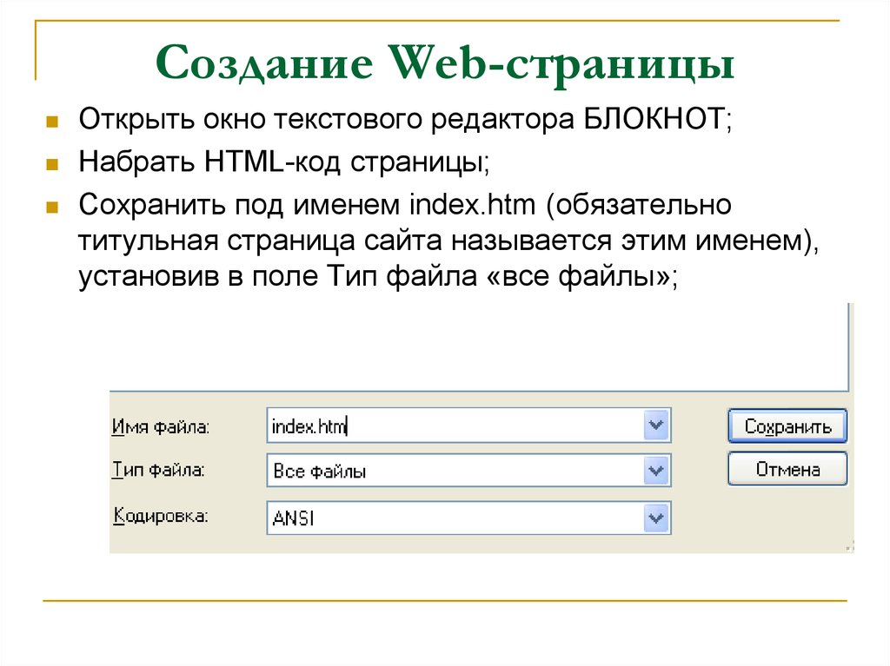
Task: Click the Тип файла label
Action: coord(158,471)
